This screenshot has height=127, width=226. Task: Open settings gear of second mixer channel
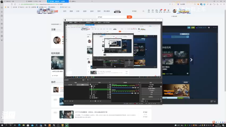click(x=138, y=93)
